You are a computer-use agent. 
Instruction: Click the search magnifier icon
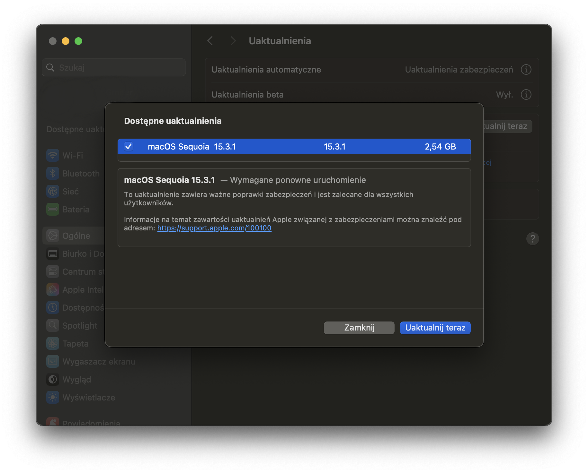[50, 68]
